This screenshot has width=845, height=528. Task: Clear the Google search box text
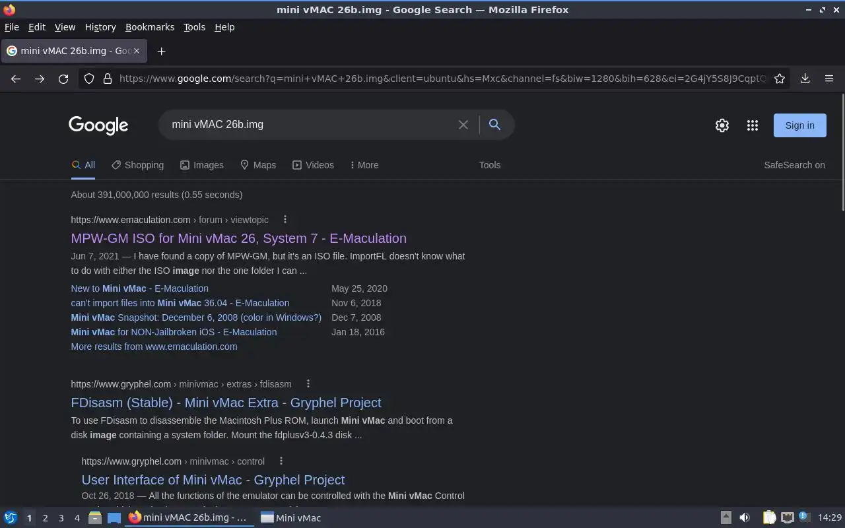click(463, 125)
